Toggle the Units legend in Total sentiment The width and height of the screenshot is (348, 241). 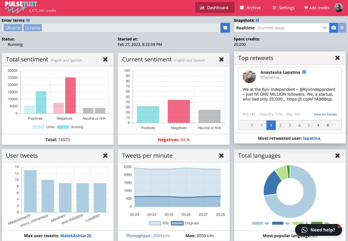(x=43, y=127)
